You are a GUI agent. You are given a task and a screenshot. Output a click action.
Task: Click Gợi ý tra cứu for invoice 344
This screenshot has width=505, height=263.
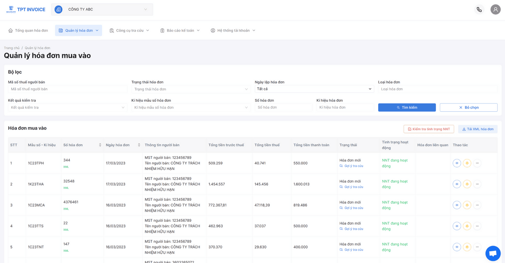351,166
